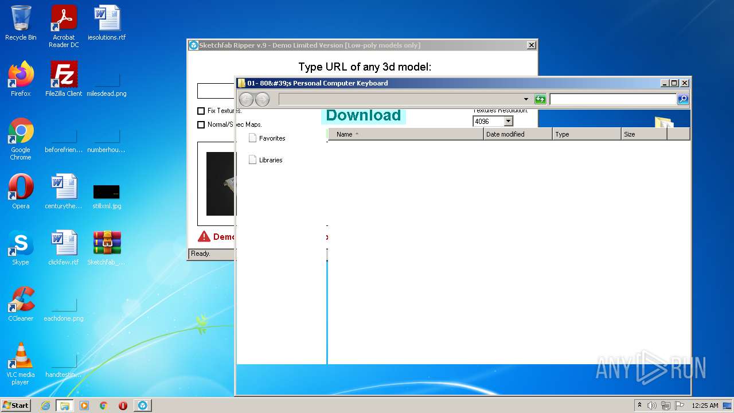This screenshot has height=413, width=734.
Task: Sort by Name column header
Action: 406,134
